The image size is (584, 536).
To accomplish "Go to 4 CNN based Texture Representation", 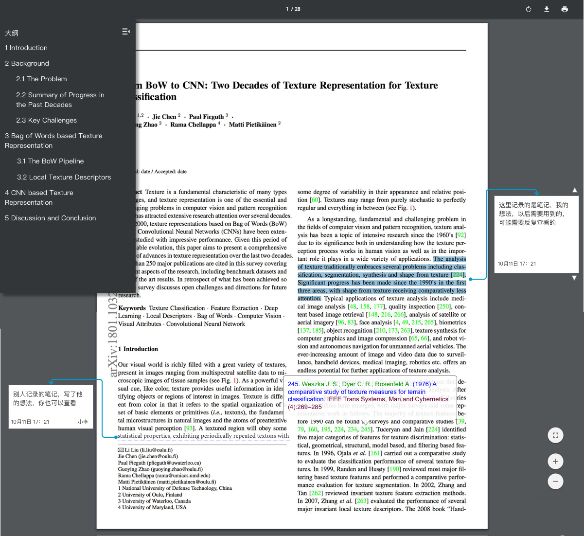I will pos(39,197).
